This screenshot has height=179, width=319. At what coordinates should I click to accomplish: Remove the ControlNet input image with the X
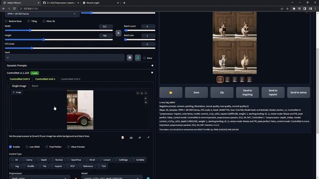146,93
